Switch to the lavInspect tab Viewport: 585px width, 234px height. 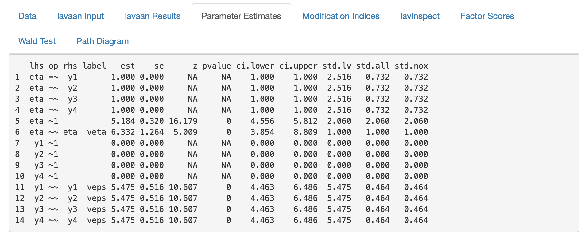pos(420,16)
